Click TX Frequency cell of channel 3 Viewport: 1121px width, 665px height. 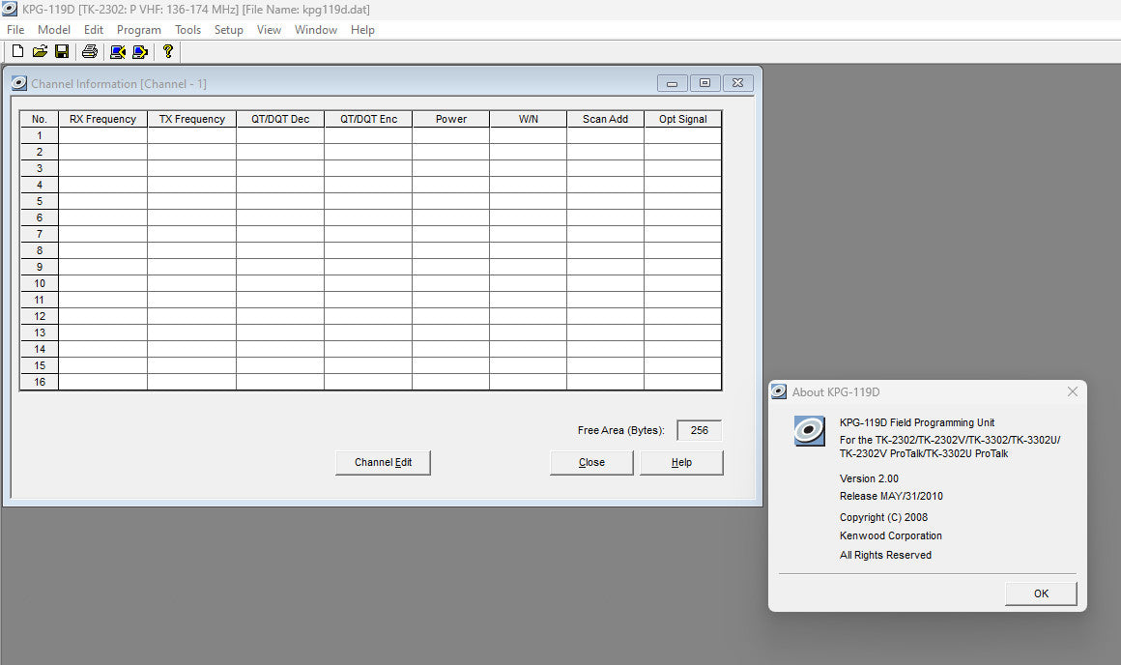coord(191,168)
